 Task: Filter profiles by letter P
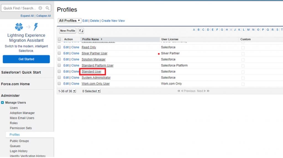click(x=263, y=30)
